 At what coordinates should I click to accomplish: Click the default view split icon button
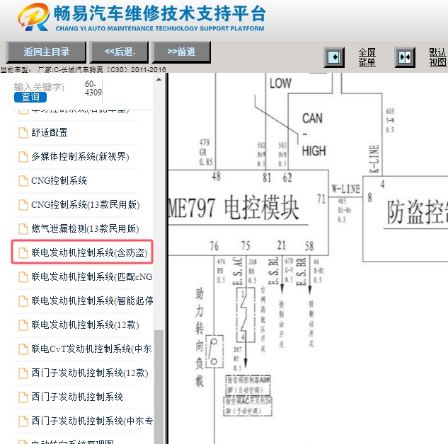(405, 57)
